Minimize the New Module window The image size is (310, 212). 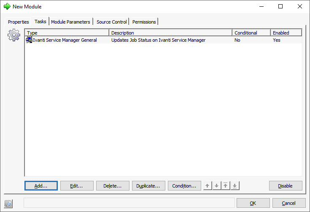point(261,6)
